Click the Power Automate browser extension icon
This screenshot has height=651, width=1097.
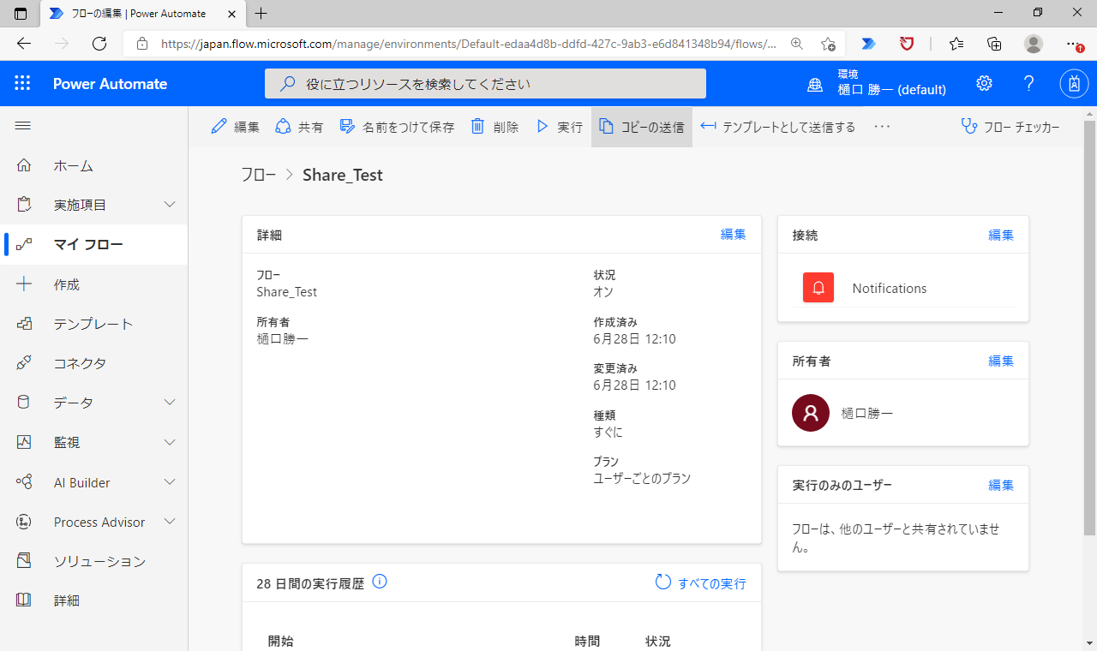pyautogui.click(x=868, y=44)
